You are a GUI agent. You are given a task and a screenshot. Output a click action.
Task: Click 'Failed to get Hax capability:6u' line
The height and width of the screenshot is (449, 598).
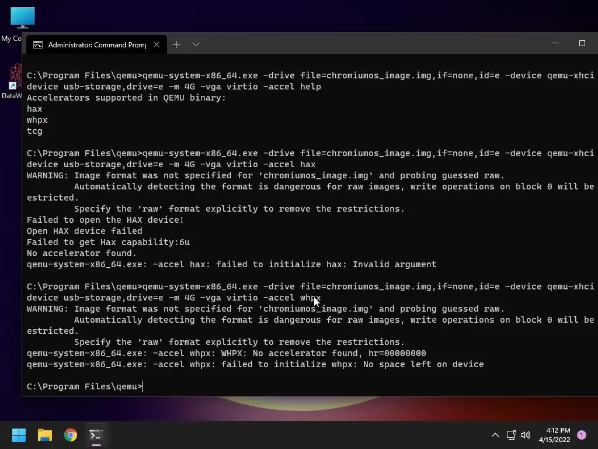coord(108,242)
